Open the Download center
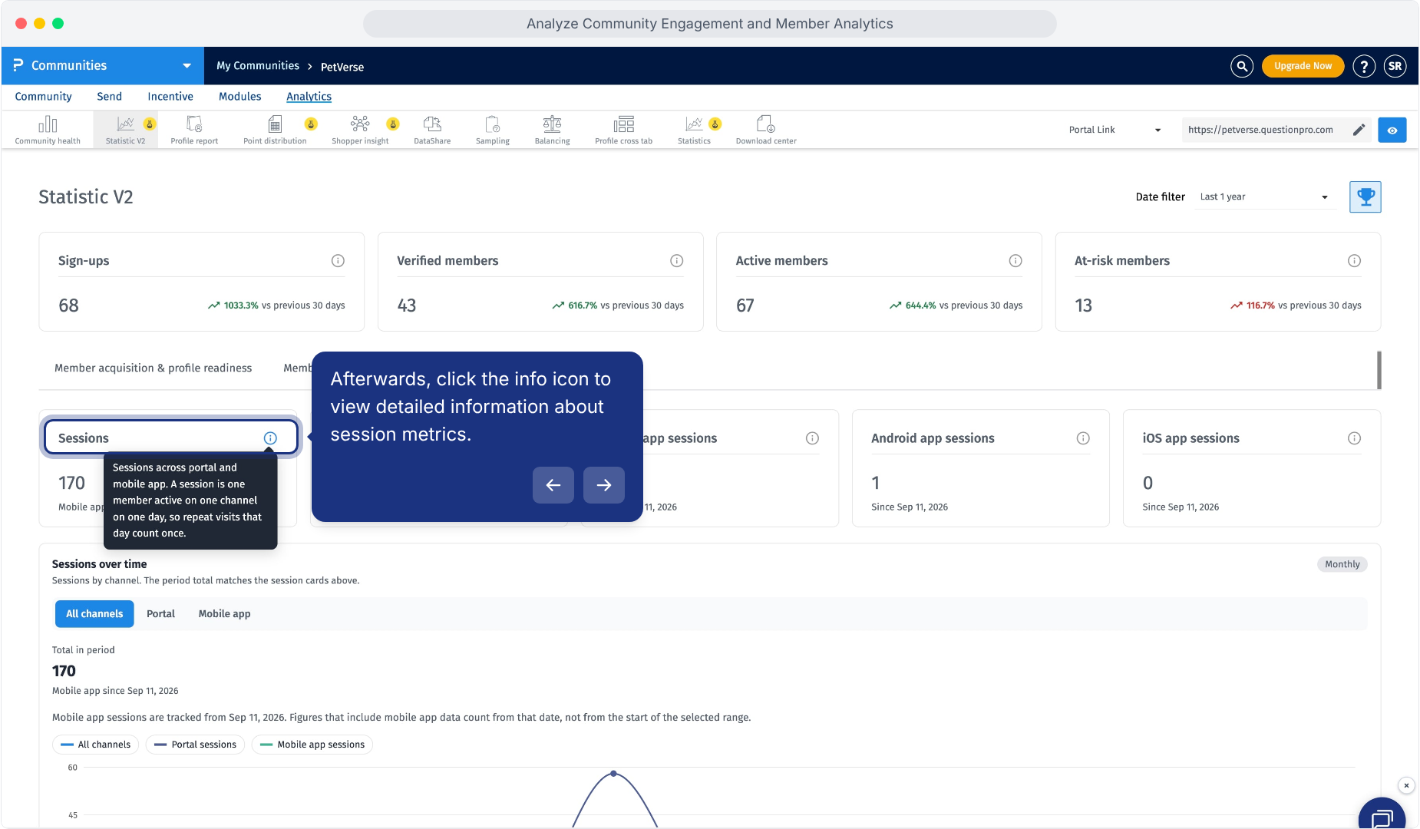Image resolution: width=1420 pixels, height=829 pixels. [766, 130]
